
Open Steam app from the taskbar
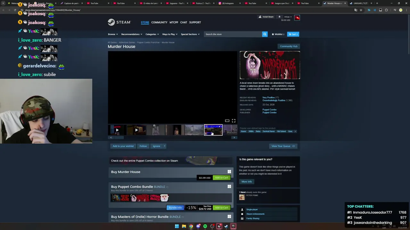point(226,226)
